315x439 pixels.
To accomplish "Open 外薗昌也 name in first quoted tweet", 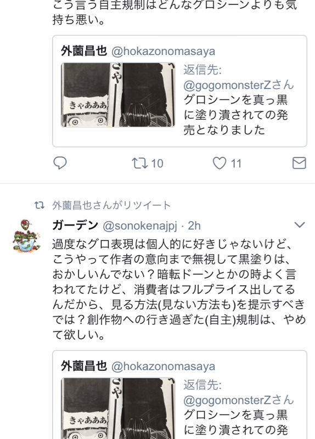I will (x=84, y=51).
